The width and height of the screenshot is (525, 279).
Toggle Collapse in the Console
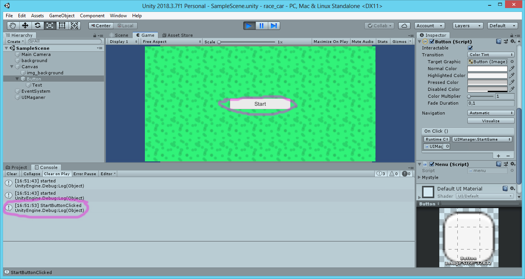coord(32,174)
